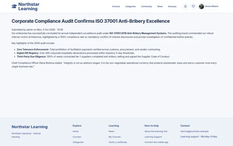Image resolution: width=233 pixels, height=146 pixels.
Task: Click bold ISO 37001:2016 Anti-Bribery Management Systems text
Action: 137,33
